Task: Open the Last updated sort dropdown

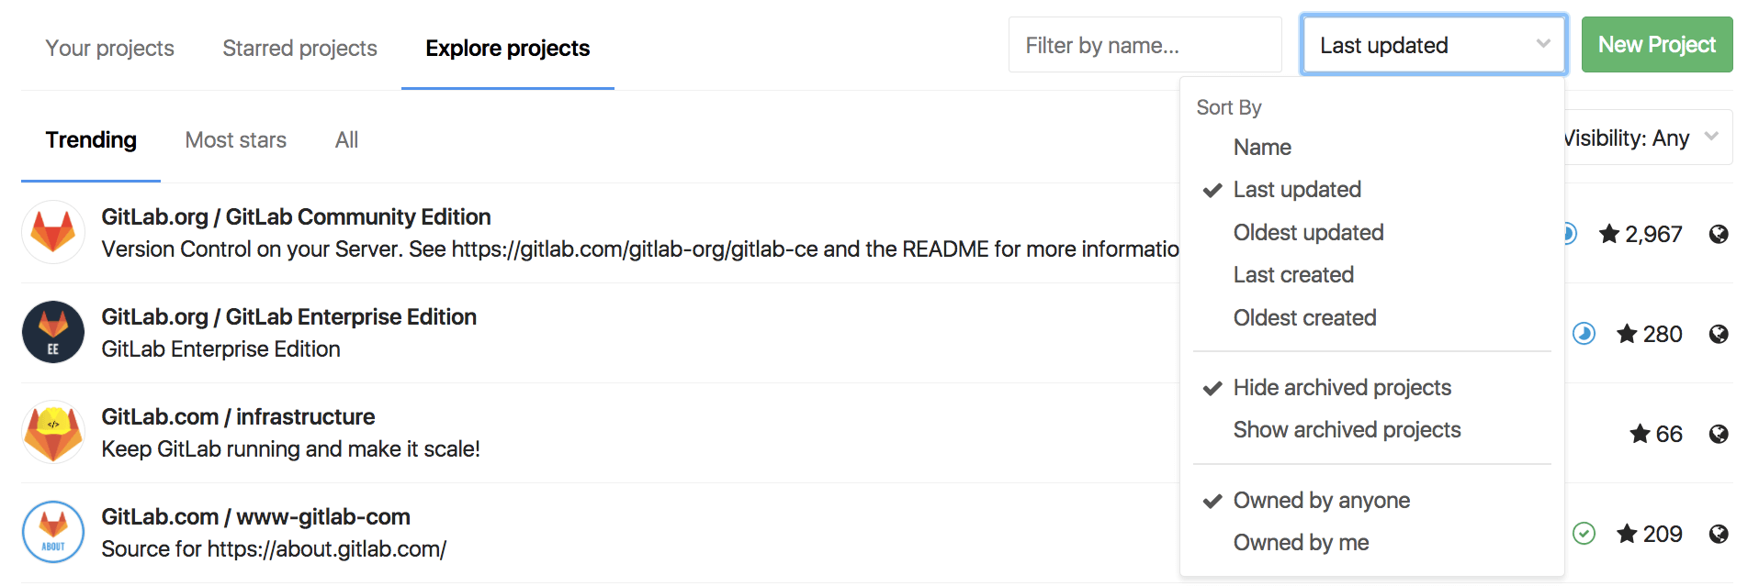Action: (1433, 45)
